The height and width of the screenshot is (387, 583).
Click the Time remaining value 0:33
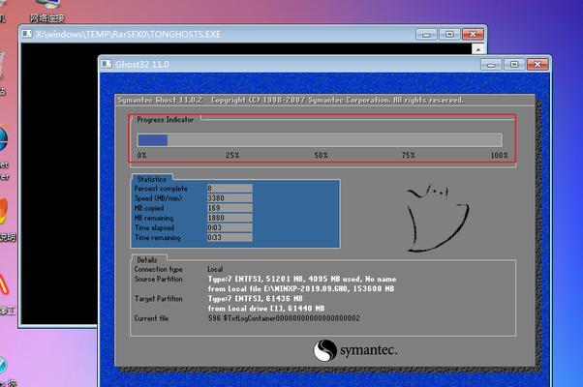tap(230, 237)
